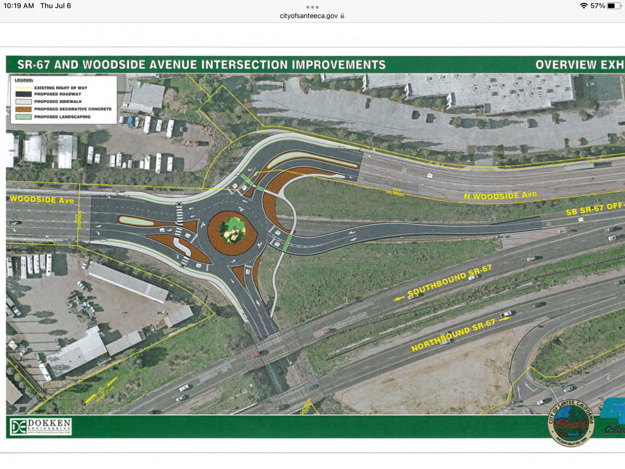Click the Proposed Landscaping legend swatch
The image size is (625, 469).
pos(22,117)
